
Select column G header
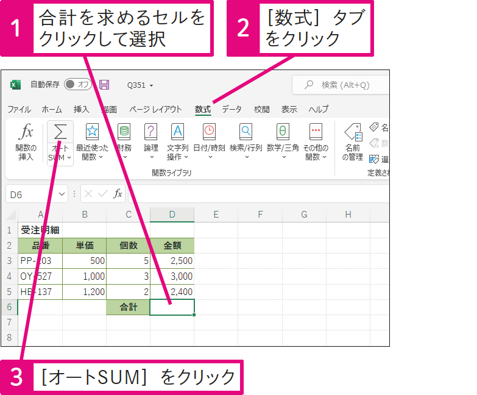(x=304, y=215)
